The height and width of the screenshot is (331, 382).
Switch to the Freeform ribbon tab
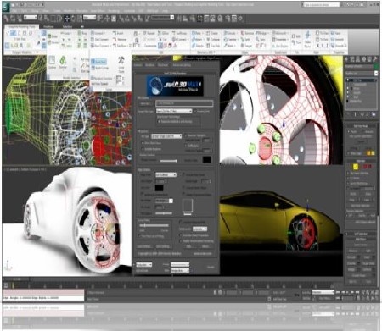point(48,26)
